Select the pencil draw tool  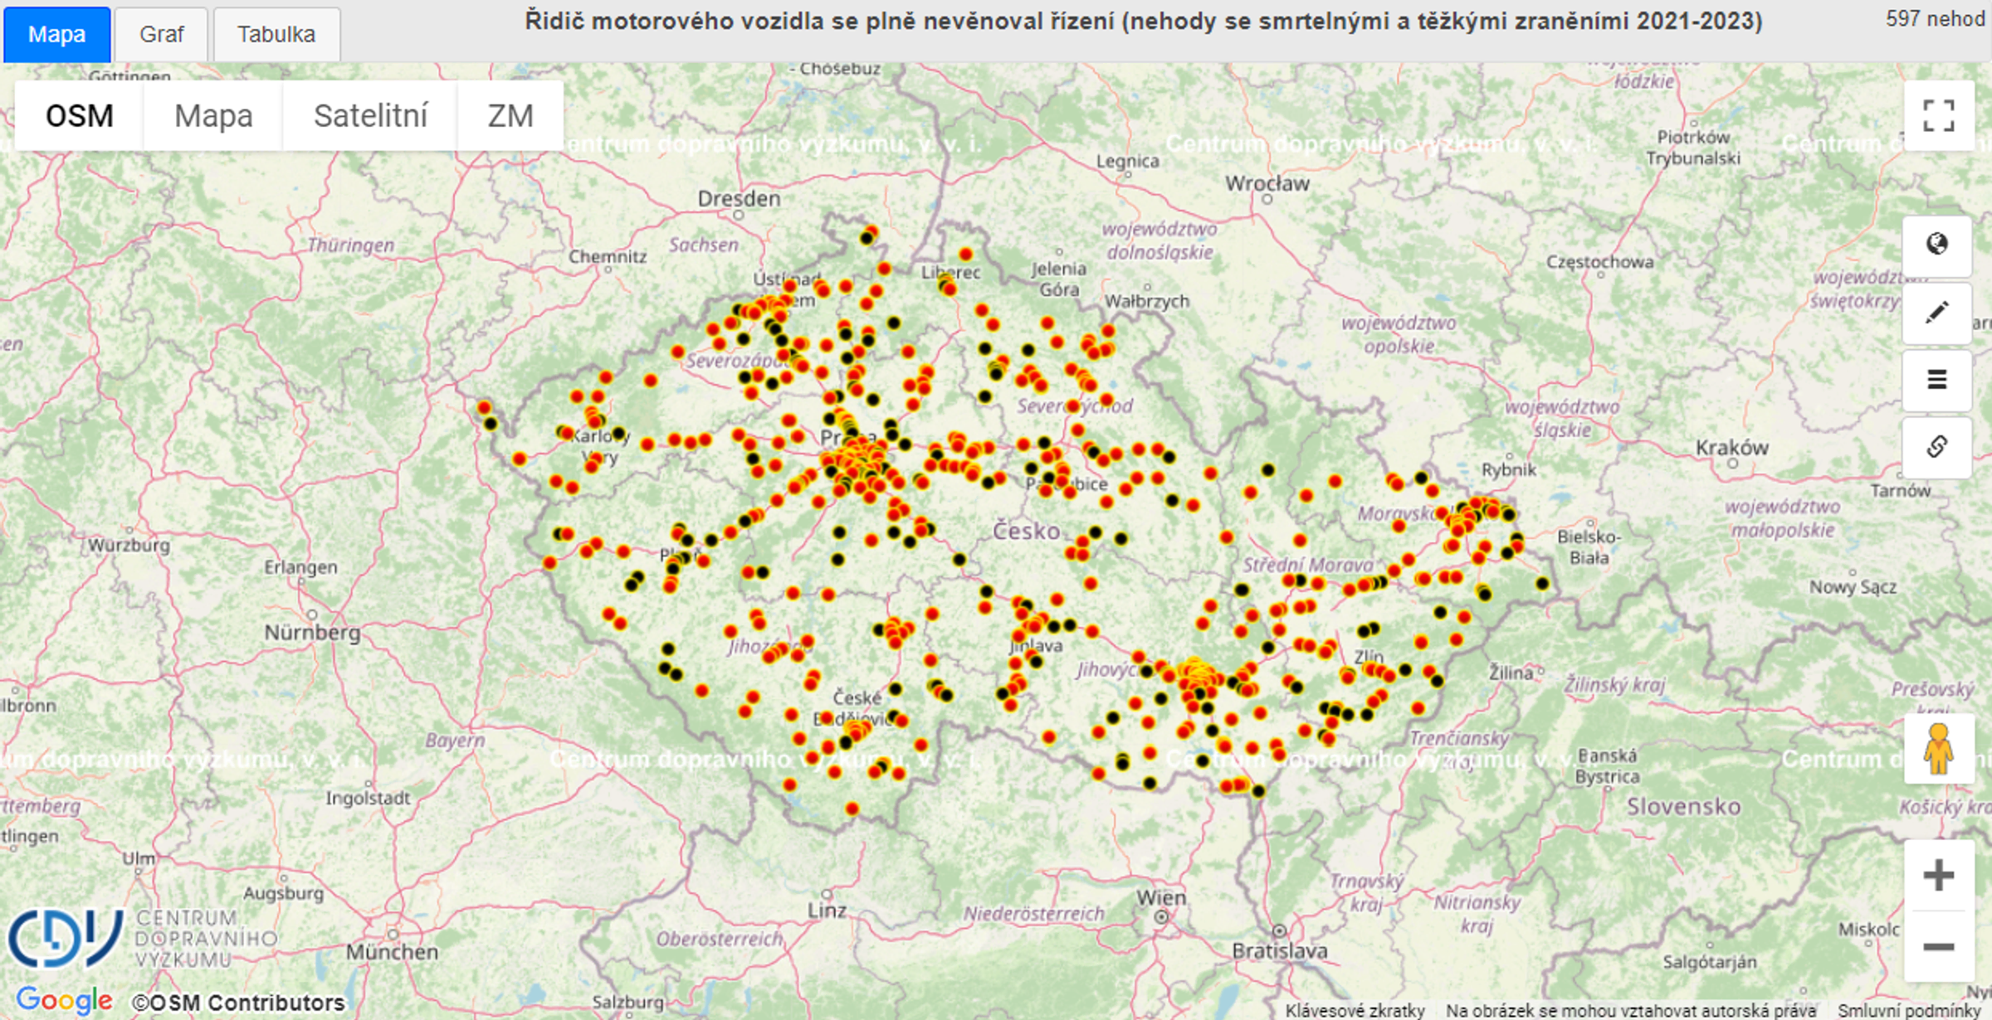1937,313
